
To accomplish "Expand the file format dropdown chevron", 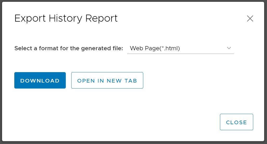I will 229,48.
